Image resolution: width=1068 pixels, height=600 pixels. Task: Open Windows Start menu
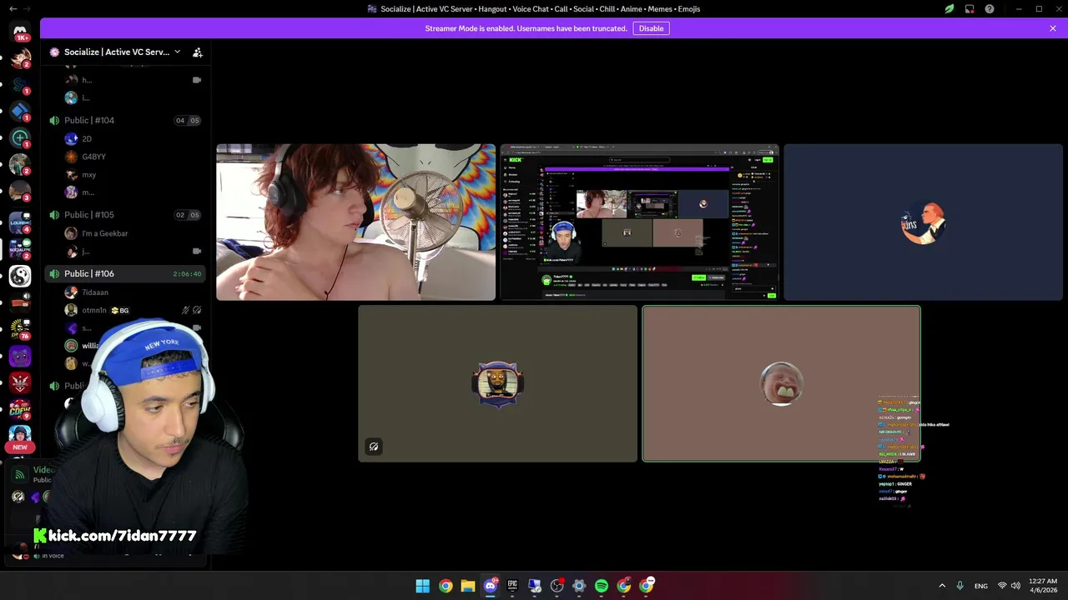pyautogui.click(x=423, y=586)
